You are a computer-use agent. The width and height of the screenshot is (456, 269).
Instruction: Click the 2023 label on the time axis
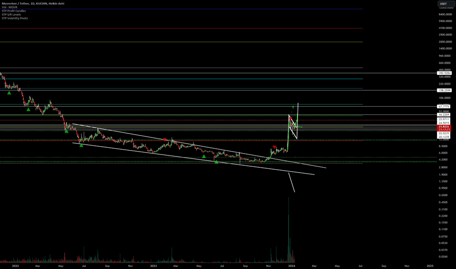[154, 266]
